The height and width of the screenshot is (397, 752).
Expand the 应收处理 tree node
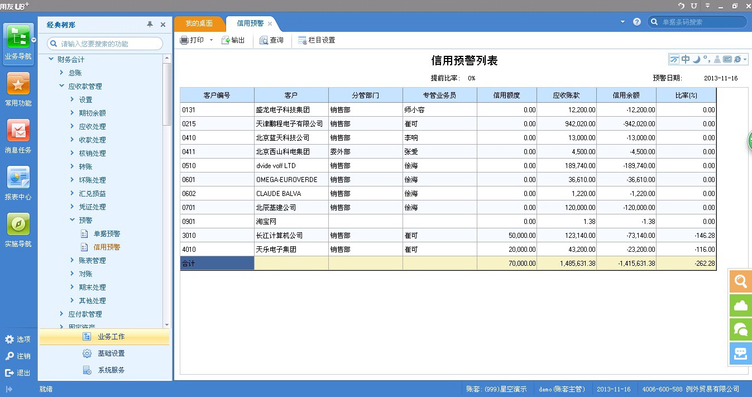[73, 126]
